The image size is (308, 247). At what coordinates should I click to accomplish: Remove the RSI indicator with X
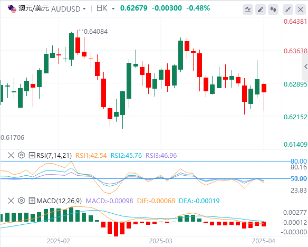click(x=11, y=155)
